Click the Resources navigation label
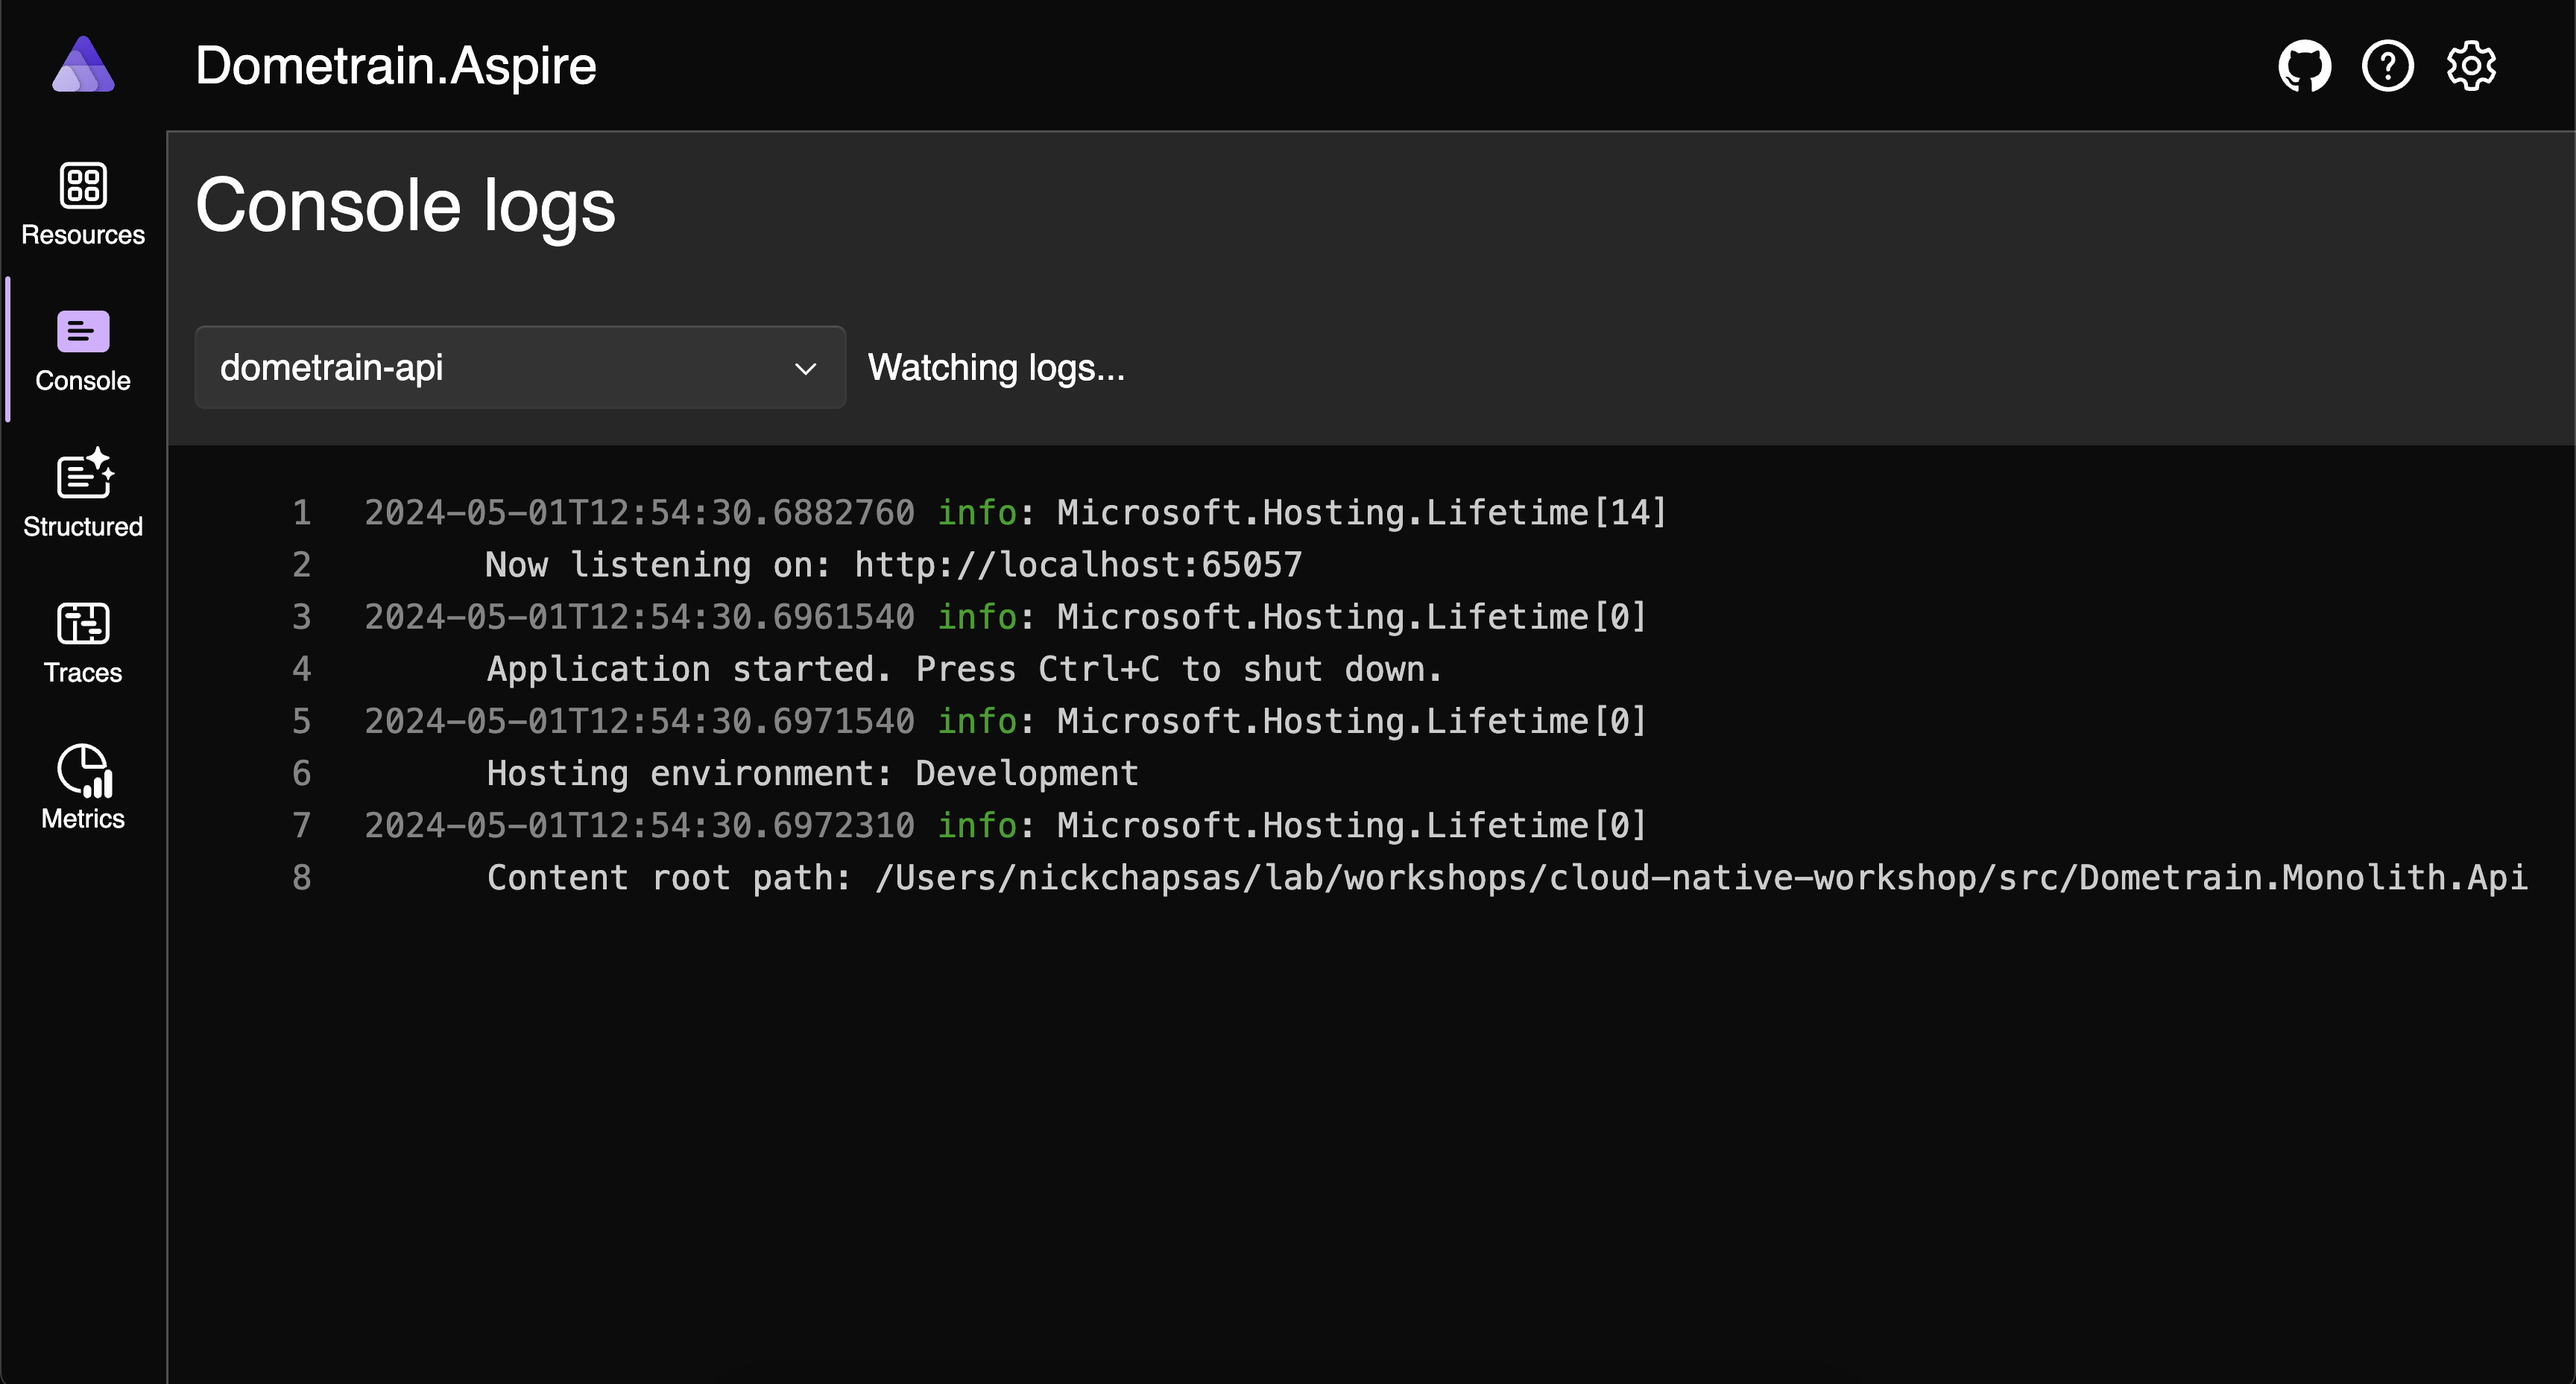Viewport: 2576px width, 1384px height. (83, 235)
